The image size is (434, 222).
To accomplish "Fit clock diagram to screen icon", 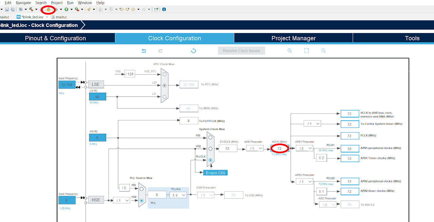I will coord(307,51).
